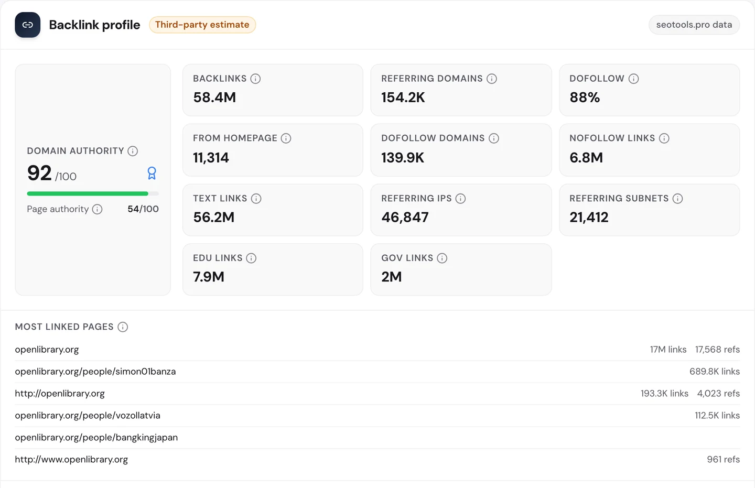
Task: Click the Most Linked Pages info icon
Action: [x=123, y=327]
